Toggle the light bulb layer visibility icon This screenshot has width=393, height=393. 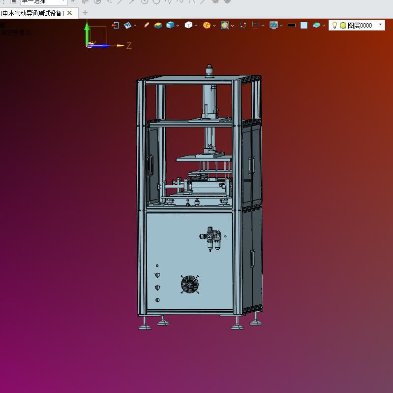pos(334,25)
